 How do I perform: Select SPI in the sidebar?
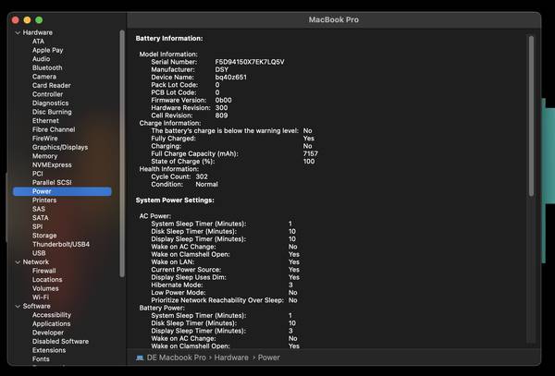[x=38, y=227]
